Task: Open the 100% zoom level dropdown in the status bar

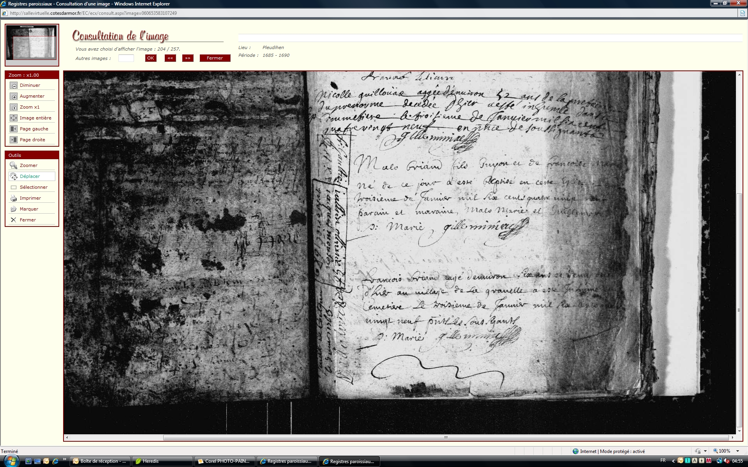Action: tap(737, 451)
